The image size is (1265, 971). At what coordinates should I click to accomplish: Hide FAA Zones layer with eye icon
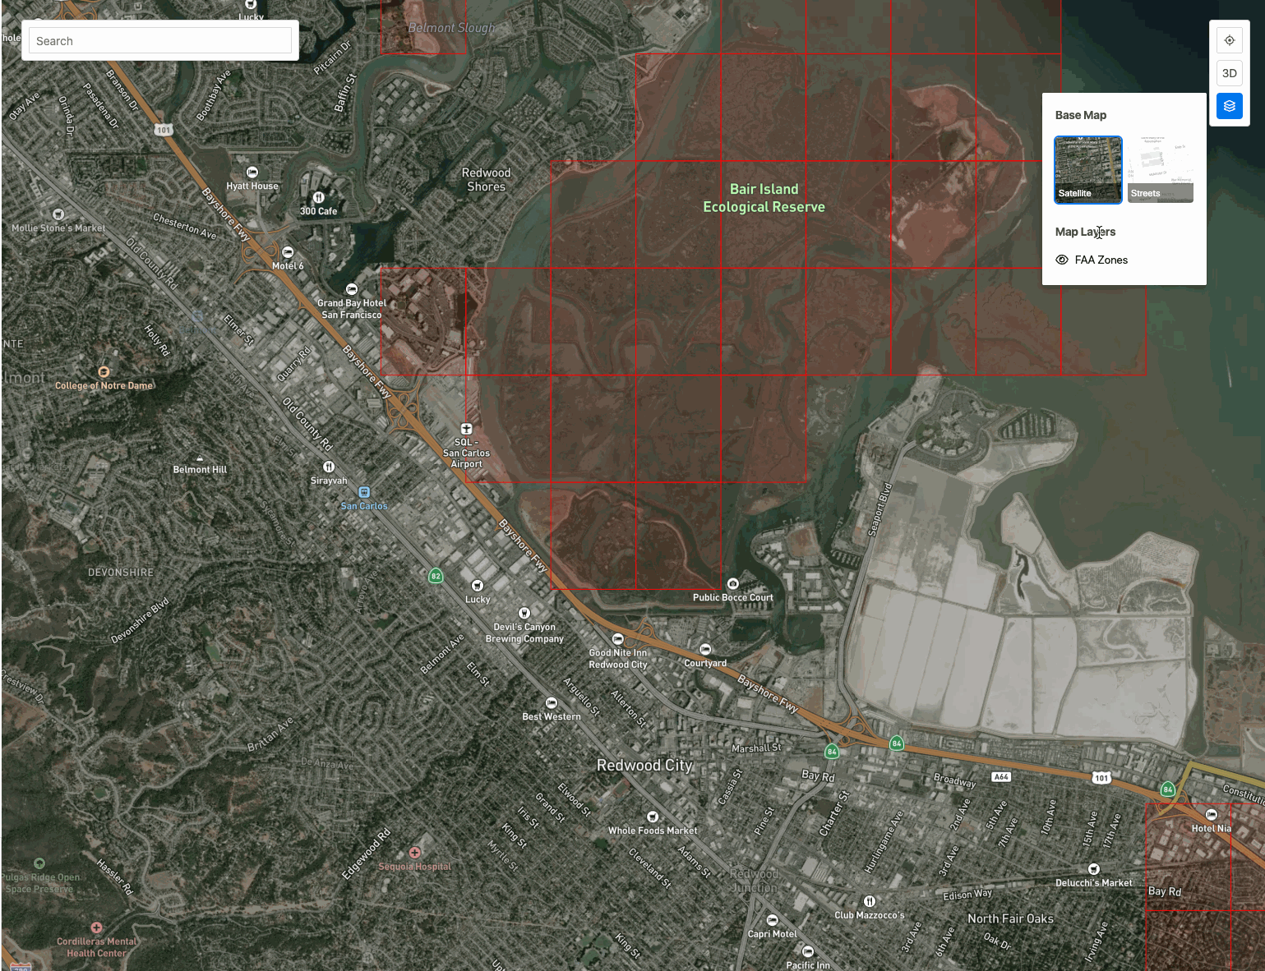pos(1062,260)
